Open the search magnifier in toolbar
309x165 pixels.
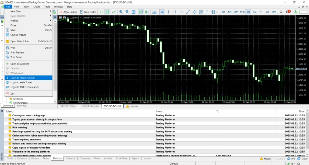(282, 12)
